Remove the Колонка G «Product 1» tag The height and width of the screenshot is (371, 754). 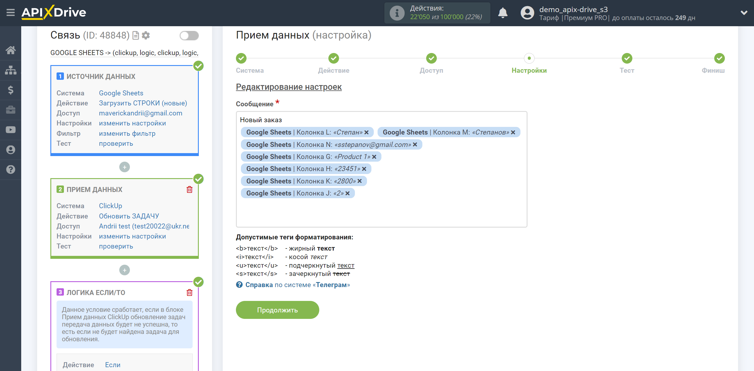point(374,157)
